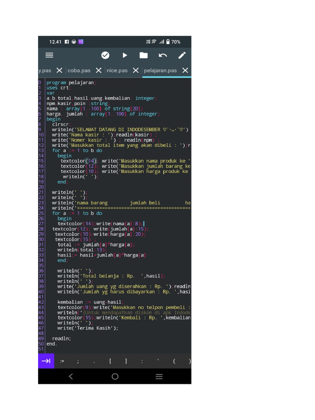The height and width of the screenshot is (420, 315).
Task: Switch to the coba.pas tab
Action: pyautogui.click(x=79, y=71)
